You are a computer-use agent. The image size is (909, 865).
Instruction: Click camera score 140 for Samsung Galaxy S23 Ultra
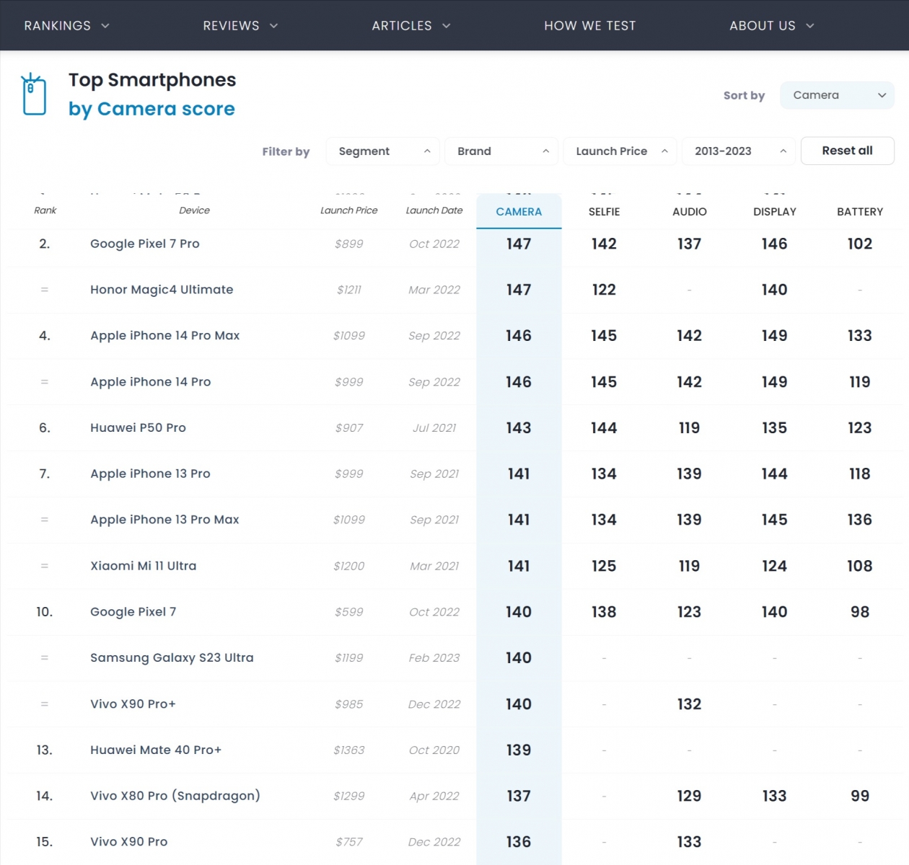(519, 658)
